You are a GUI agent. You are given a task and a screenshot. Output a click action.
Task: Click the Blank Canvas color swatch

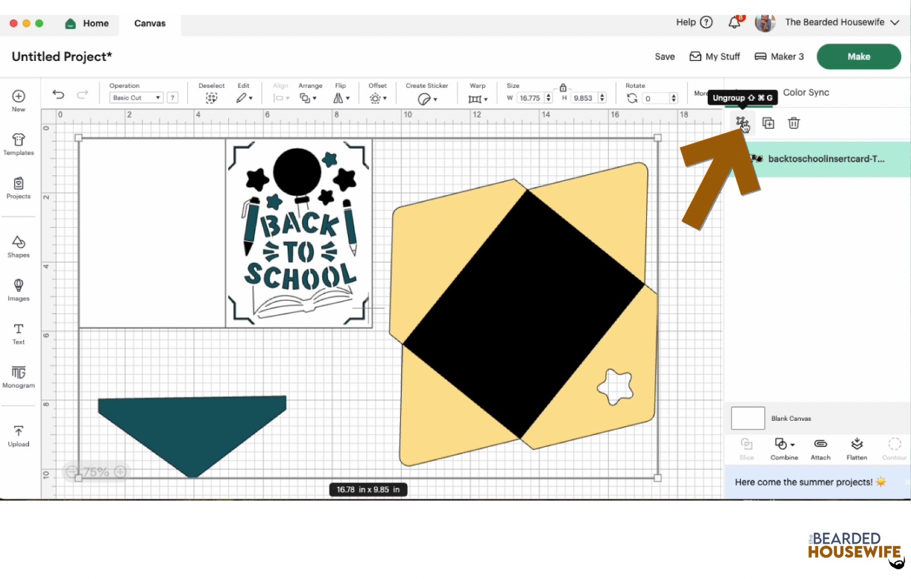[747, 418]
